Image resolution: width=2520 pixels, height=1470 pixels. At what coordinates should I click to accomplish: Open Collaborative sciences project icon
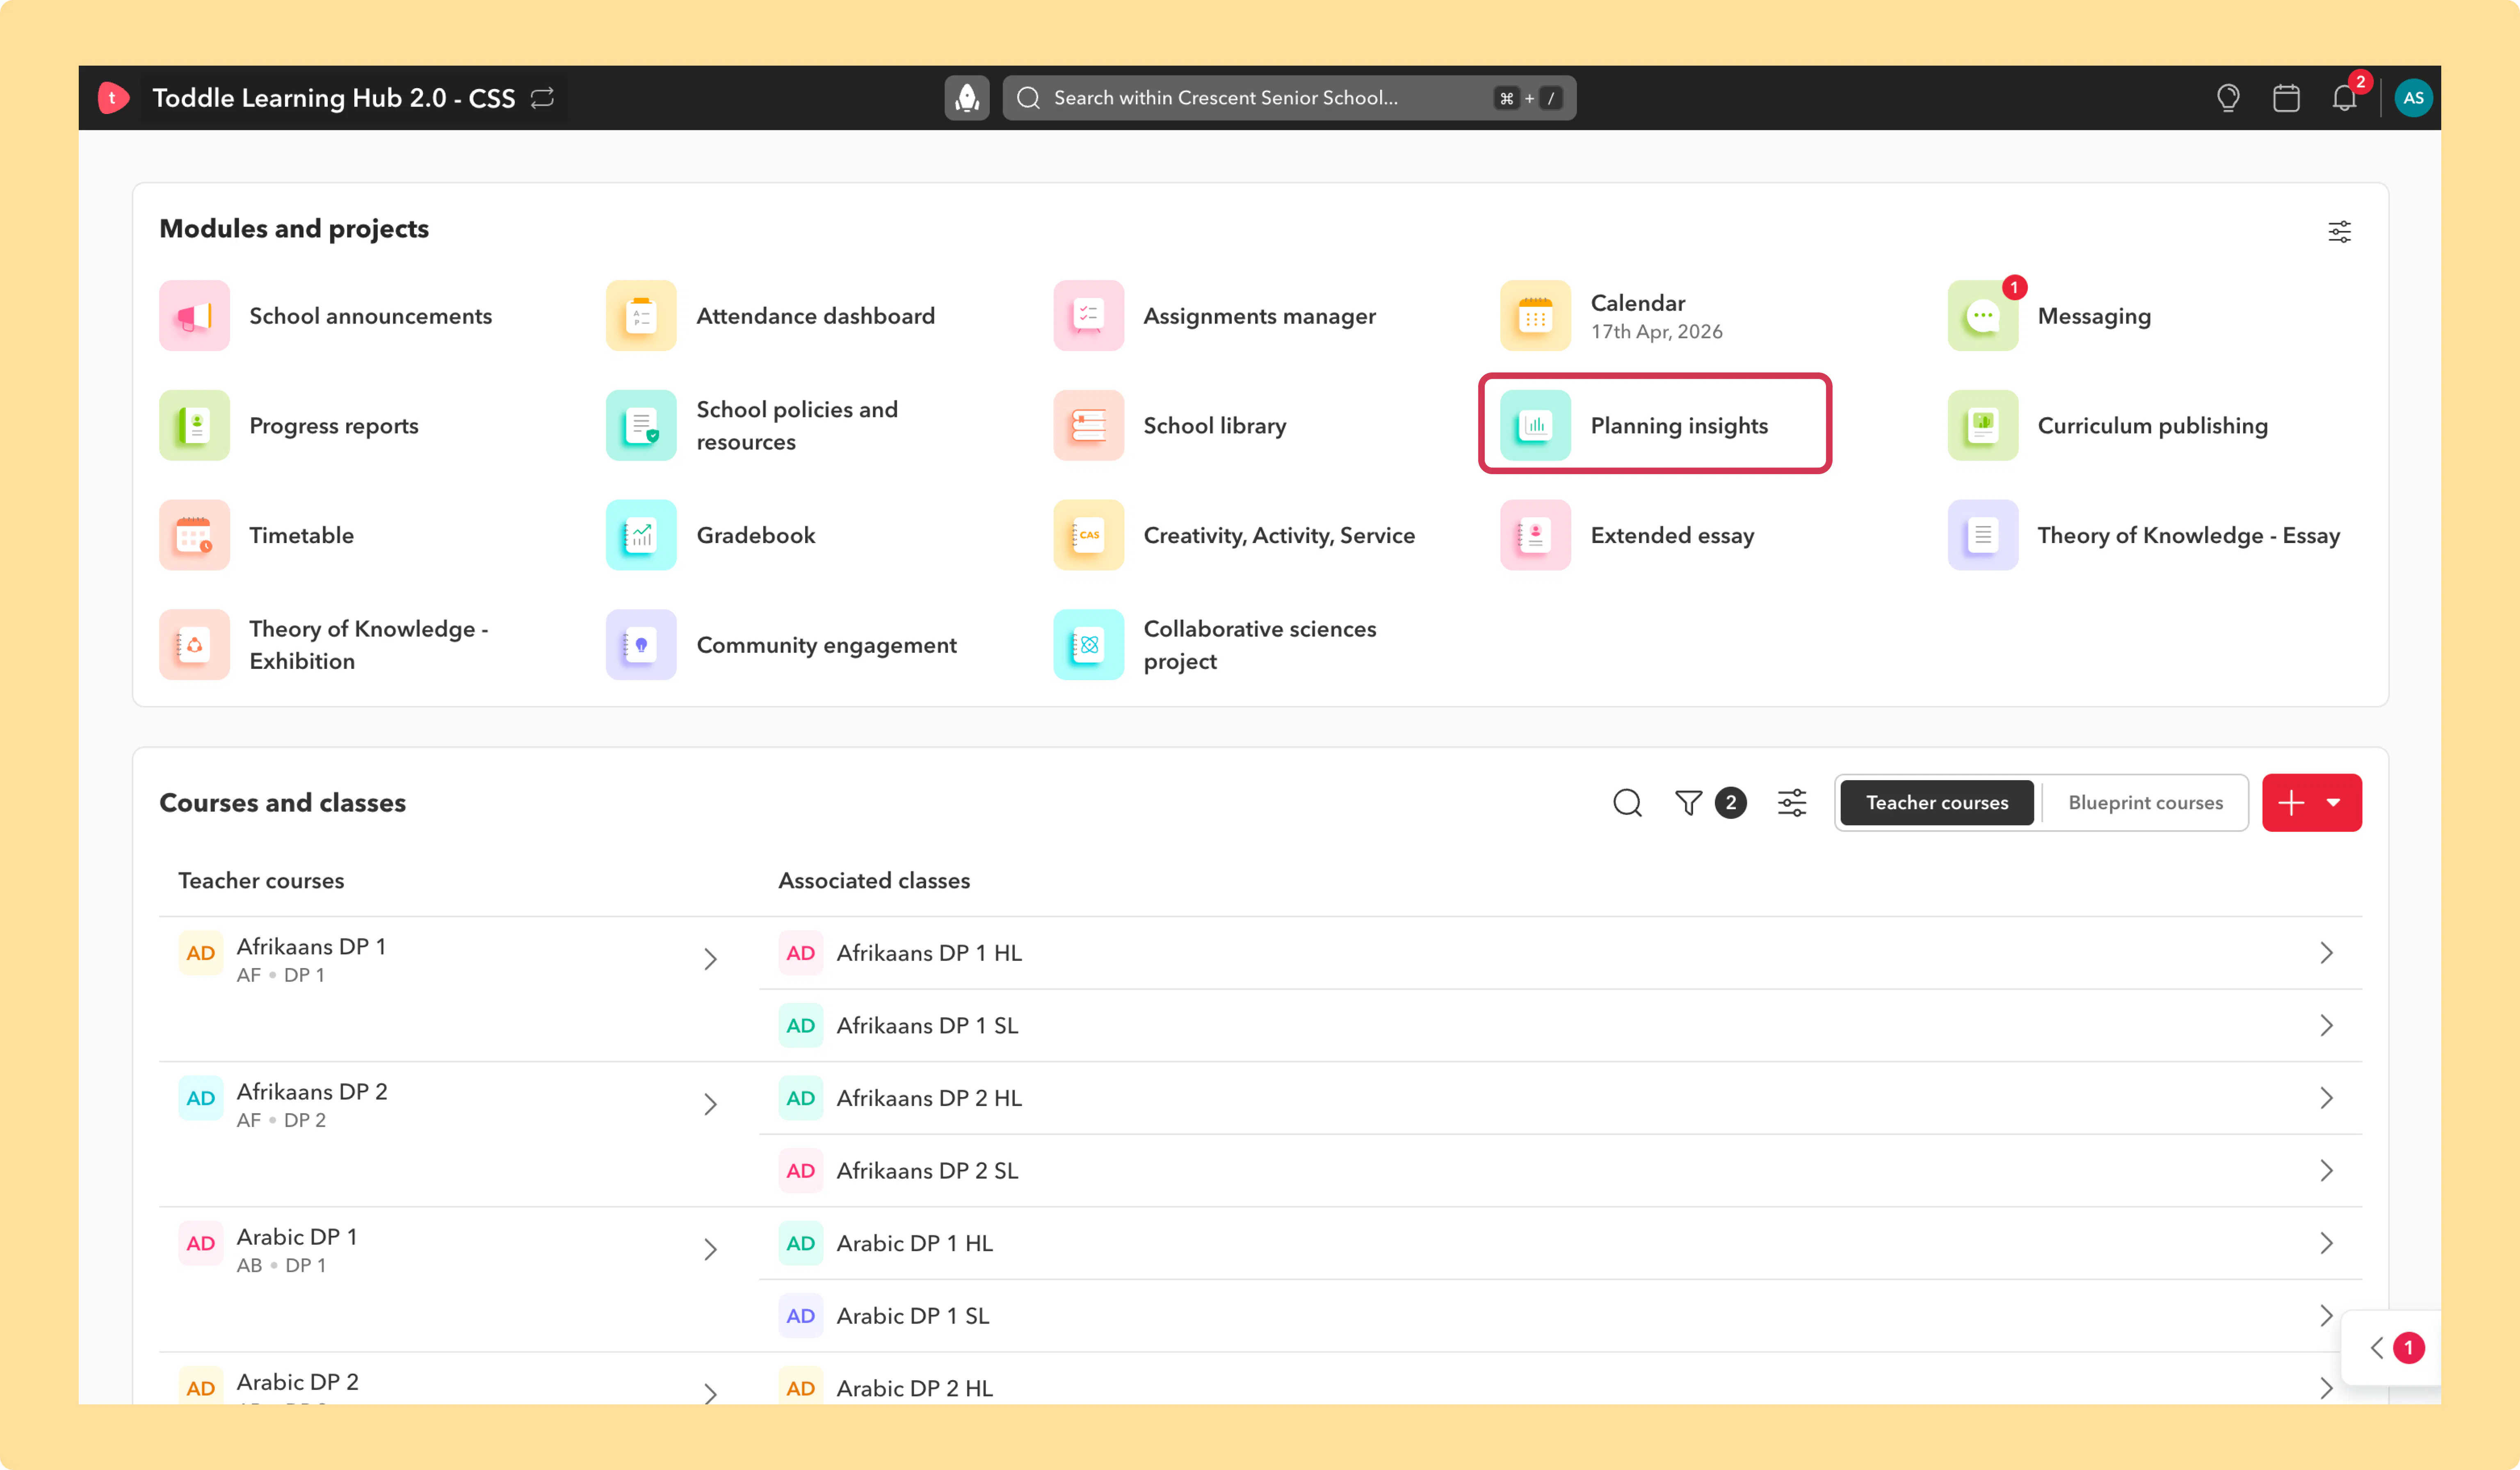(1088, 645)
